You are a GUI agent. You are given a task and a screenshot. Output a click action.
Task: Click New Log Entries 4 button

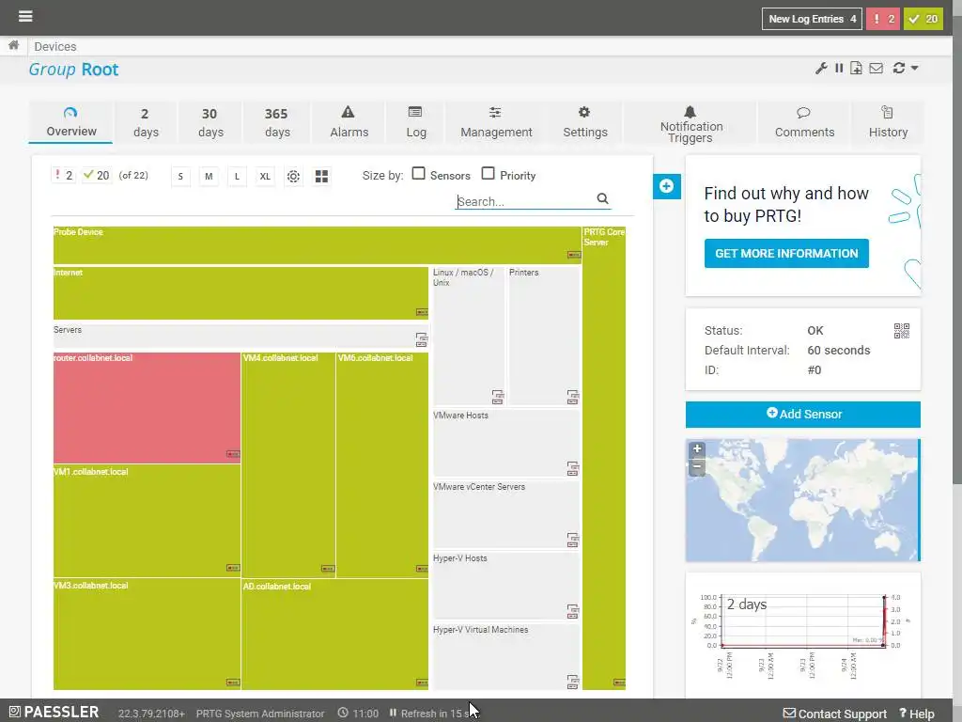tap(812, 19)
